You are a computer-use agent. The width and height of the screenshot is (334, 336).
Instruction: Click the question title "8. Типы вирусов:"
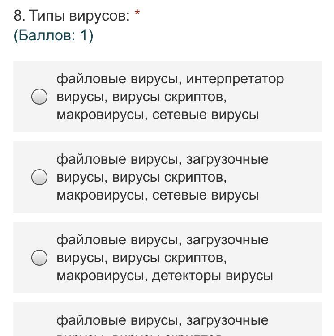click(72, 16)
